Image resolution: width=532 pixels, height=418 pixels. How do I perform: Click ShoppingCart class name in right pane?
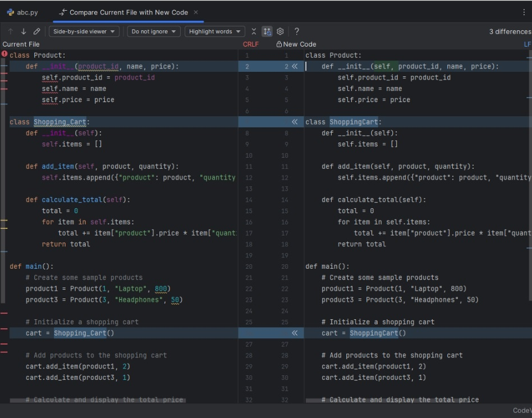354,122
